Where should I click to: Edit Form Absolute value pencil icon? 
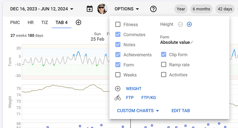pyautogui.click(x=192, y=42)
